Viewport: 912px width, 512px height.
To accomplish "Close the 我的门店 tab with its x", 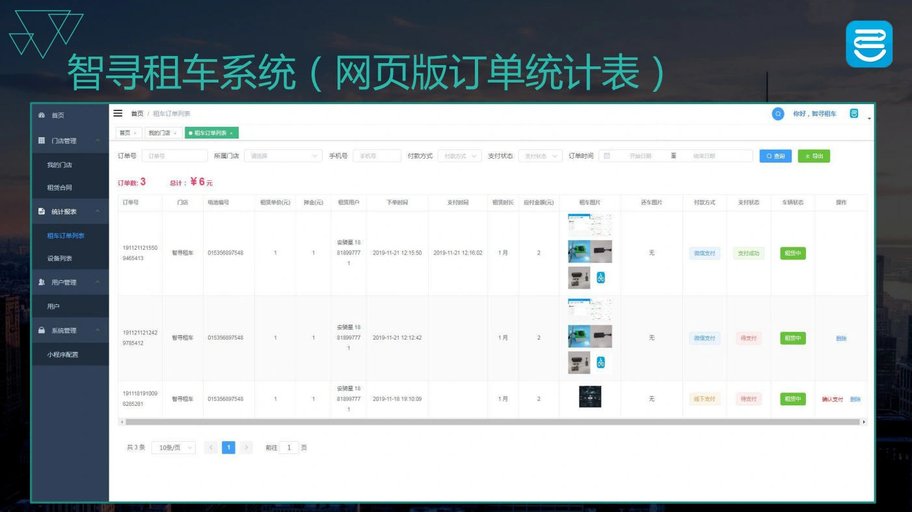I will coord(175,133).
